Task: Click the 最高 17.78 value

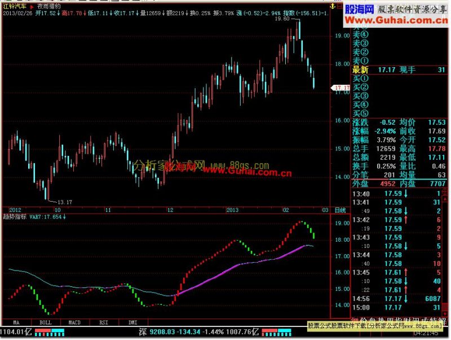Action: coord(436,149)
